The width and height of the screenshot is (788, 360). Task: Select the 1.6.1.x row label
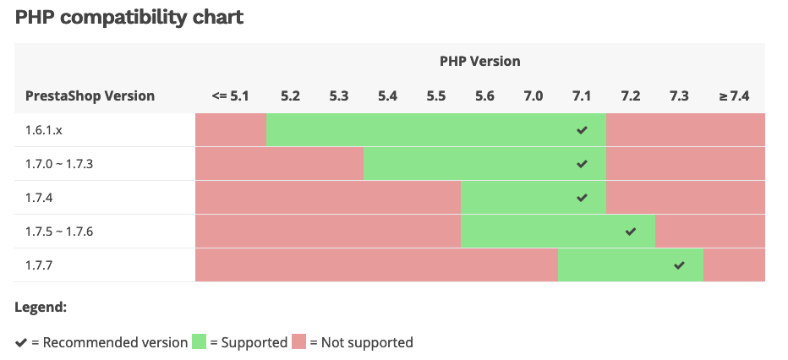pyautogui.click(x=43, y=130)
